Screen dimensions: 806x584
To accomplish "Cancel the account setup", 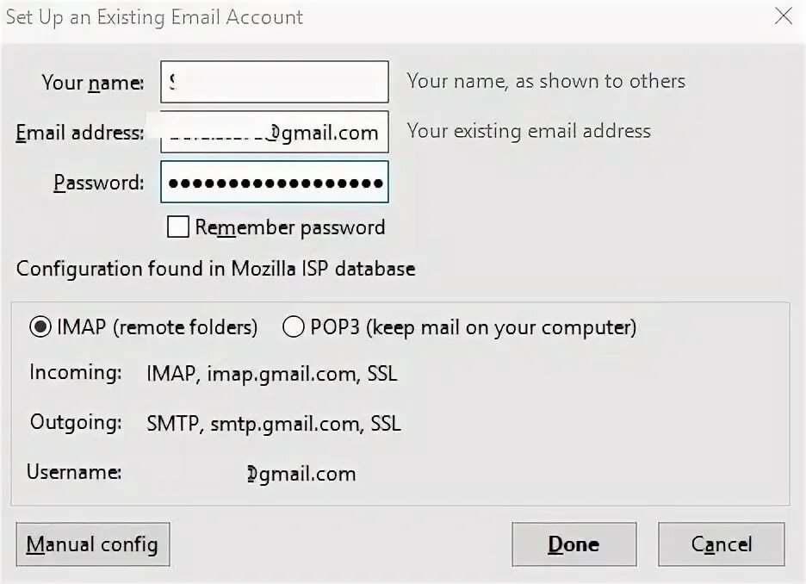I will [x=721, y=544].
